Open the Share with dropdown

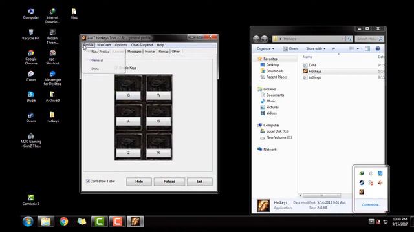[316, 49]
